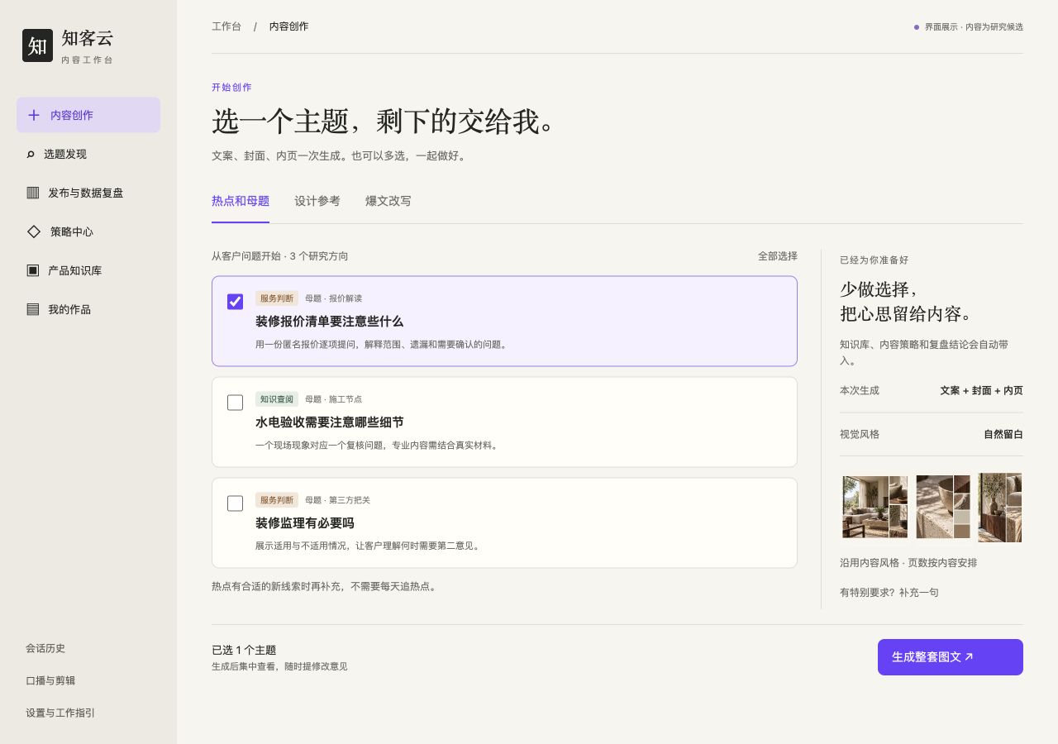Click the middle fabric style thumbnail
This screenshot has width=1058, height=744.
(943, 508)
